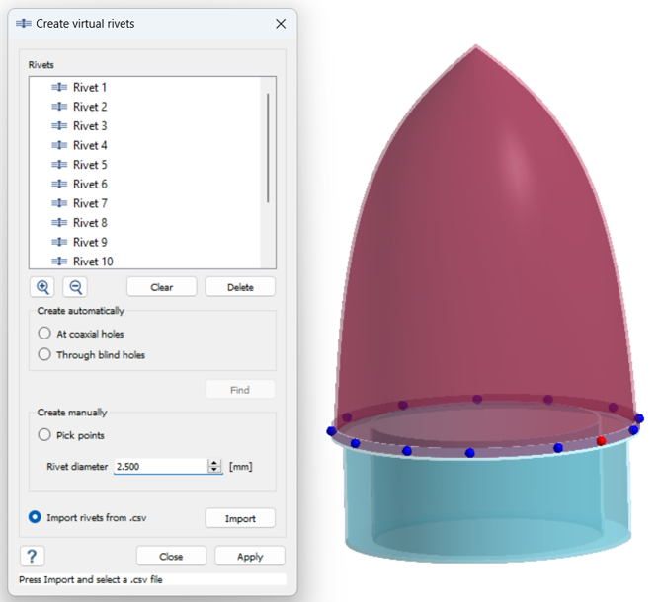Decrease rivet diameter with the down arrow
The height and width of the screenshot is (602, 660).
pos(214,470)
